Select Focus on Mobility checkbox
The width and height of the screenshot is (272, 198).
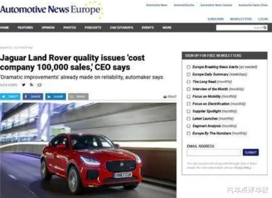pyautogui.click(x=188, y=96)
